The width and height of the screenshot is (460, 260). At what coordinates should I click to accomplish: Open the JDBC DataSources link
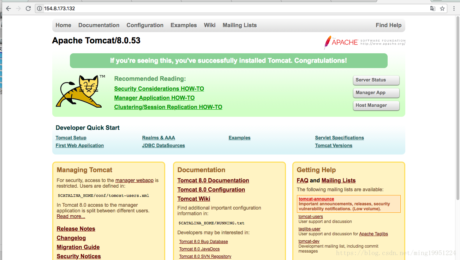163,146
